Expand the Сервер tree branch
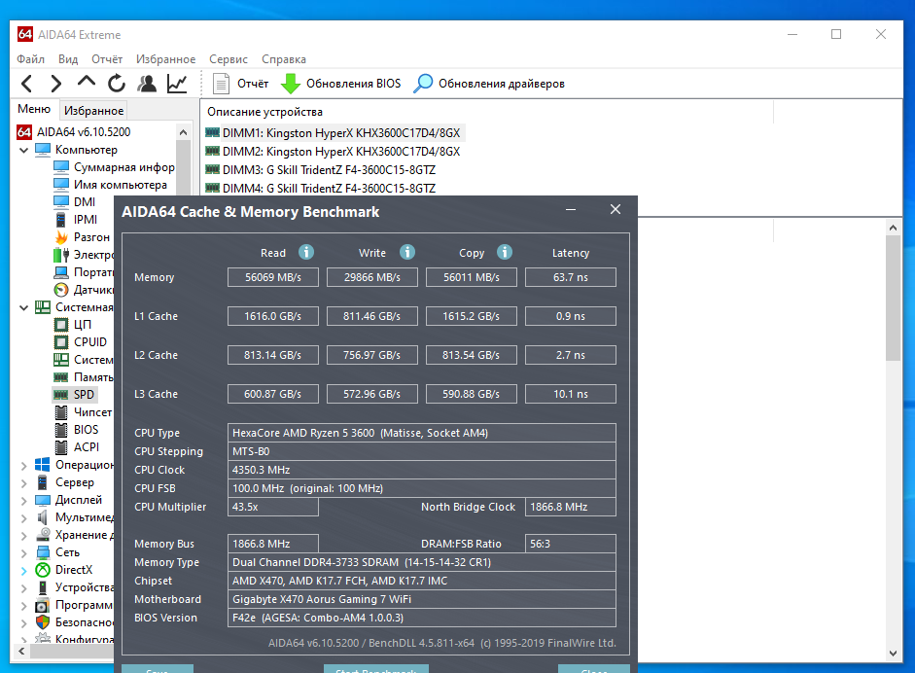 tap(24, 482)
